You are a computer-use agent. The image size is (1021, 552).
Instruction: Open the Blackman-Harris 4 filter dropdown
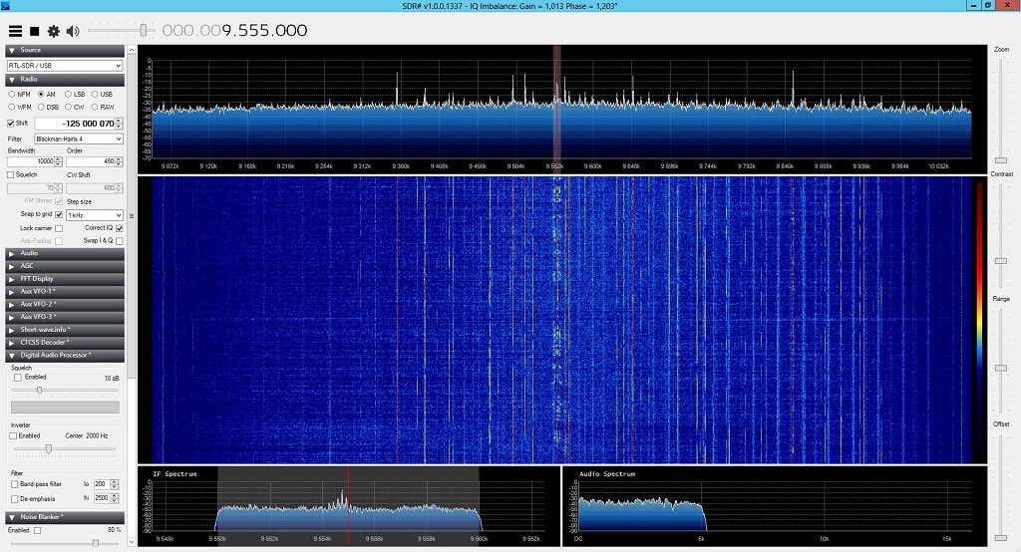point(78,138)
